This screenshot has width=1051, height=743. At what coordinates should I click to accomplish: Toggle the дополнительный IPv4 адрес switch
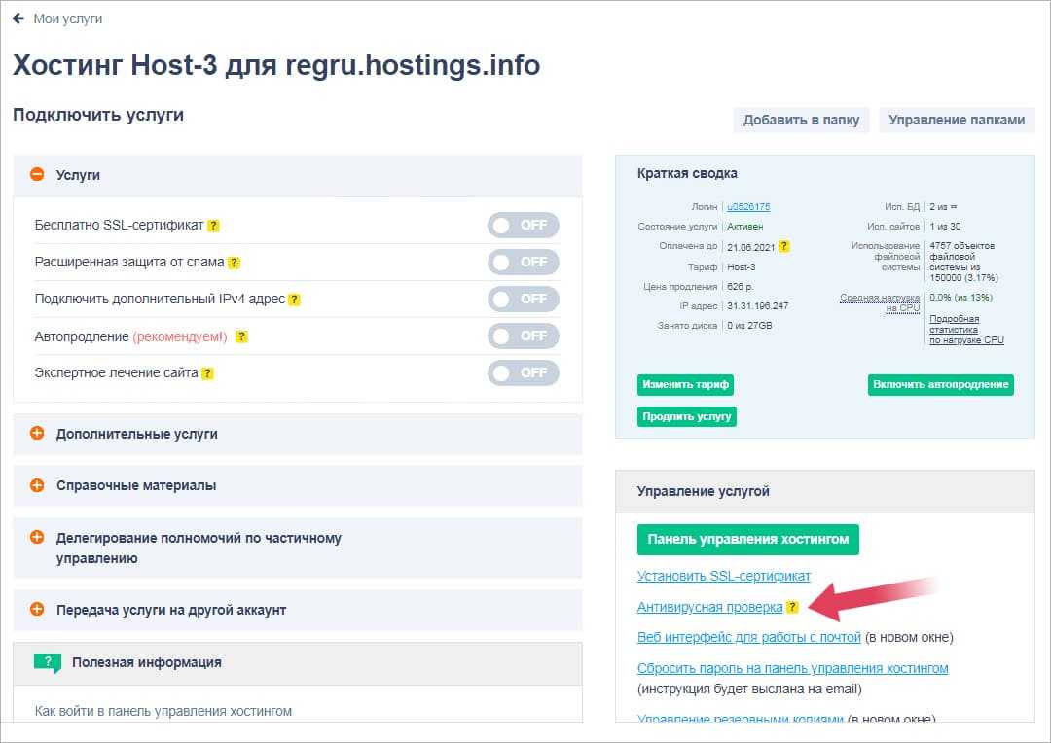point(523,299)
